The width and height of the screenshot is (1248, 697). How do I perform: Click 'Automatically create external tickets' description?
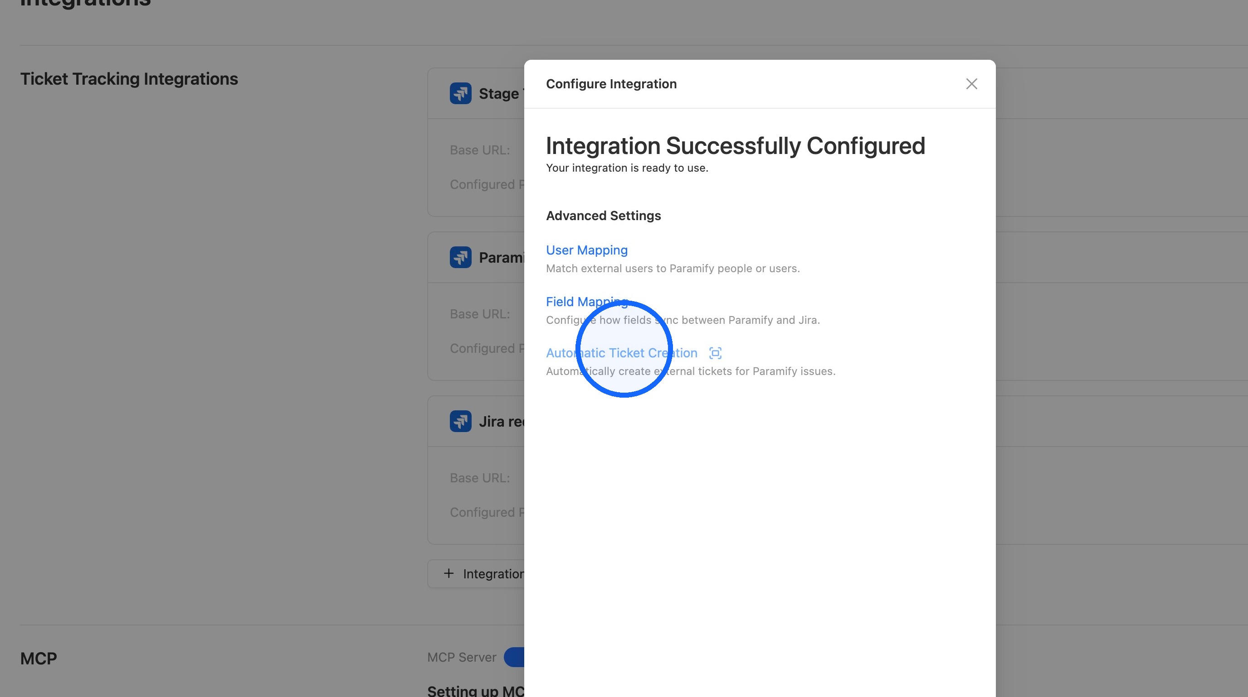[x=690, y=371]
